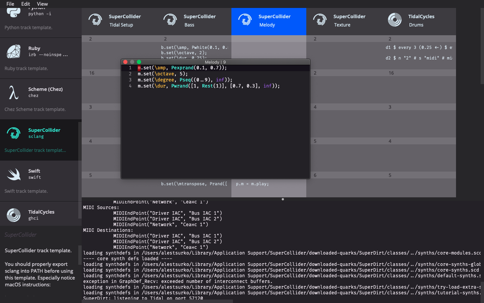Open the File menu

[10, 4]
